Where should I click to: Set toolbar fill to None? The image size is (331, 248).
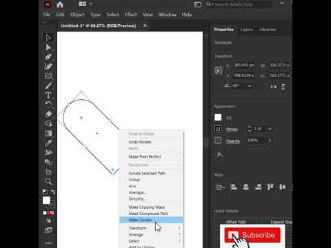click(x=52, y=213)
